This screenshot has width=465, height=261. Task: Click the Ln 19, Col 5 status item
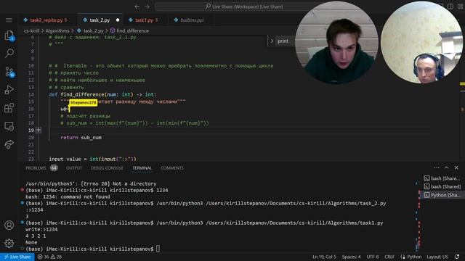[324, 257]
